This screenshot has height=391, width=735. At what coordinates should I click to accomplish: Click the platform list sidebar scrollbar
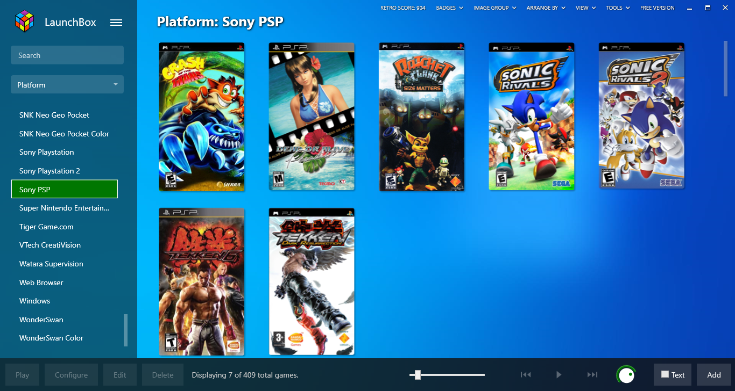click(126, 330)
